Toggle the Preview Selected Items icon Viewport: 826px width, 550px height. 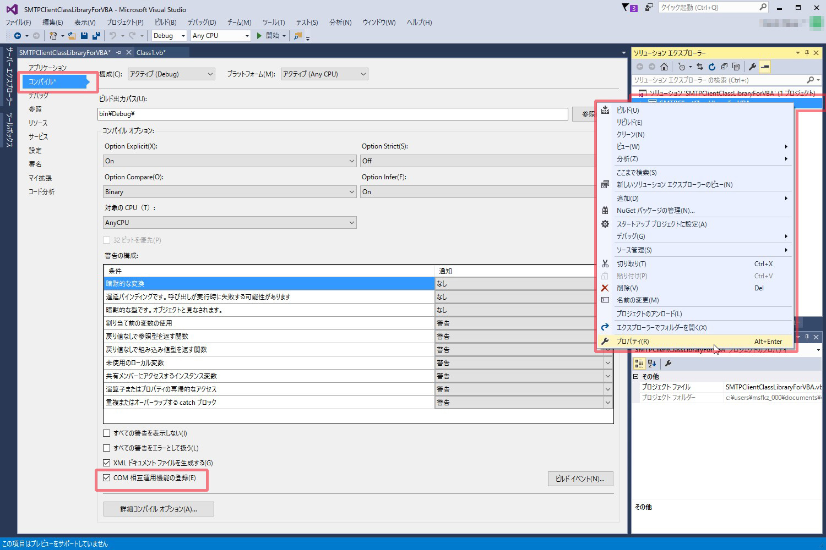[765, 67]
